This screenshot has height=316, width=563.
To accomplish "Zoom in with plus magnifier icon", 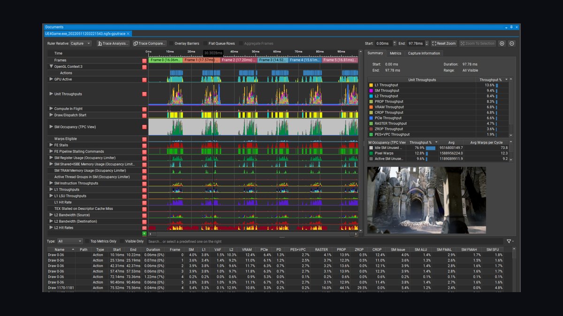I will point(502,44).
